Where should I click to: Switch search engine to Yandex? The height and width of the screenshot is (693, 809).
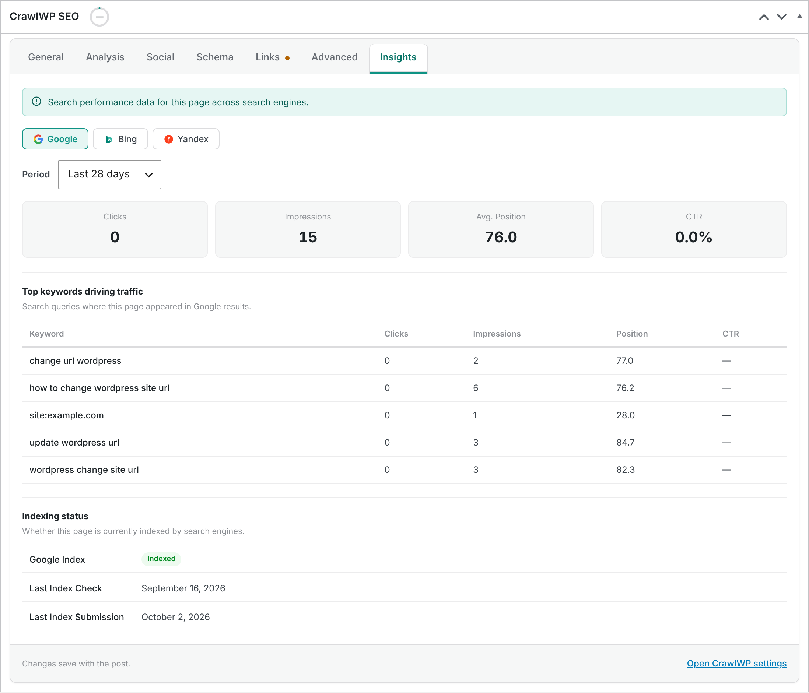pyautogui.click(x=186, y=139)
